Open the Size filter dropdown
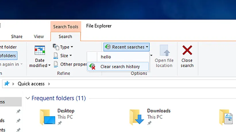This screenshot has height=132, width=236. (x=63, y=55)
